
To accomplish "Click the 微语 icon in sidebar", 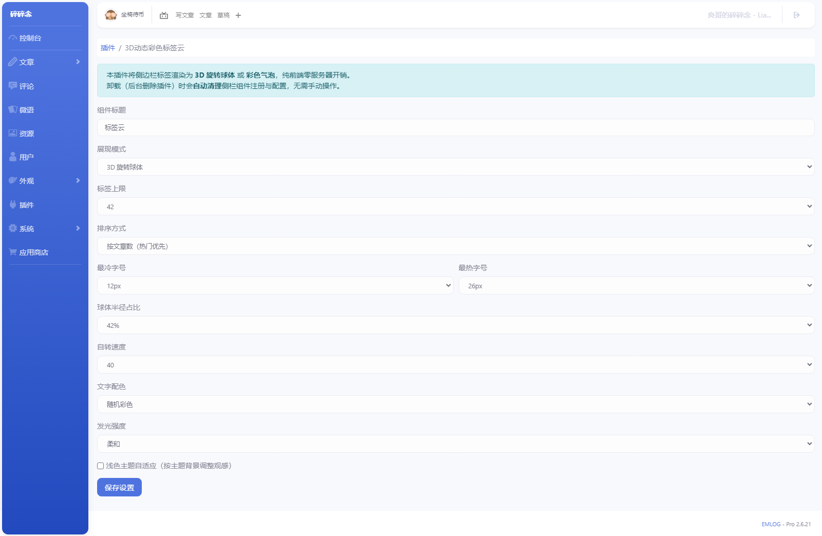I will (13, 109).
